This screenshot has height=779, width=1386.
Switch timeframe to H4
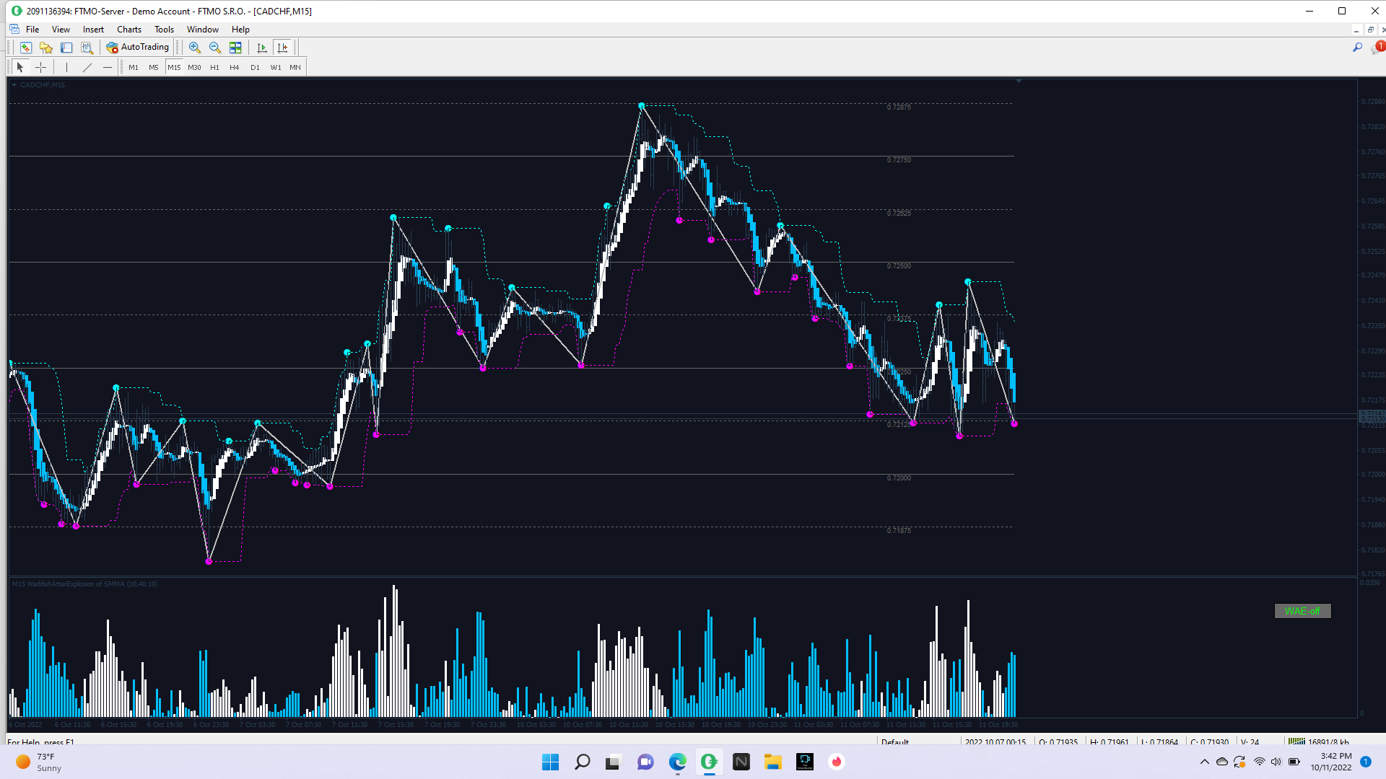[234, 67]
